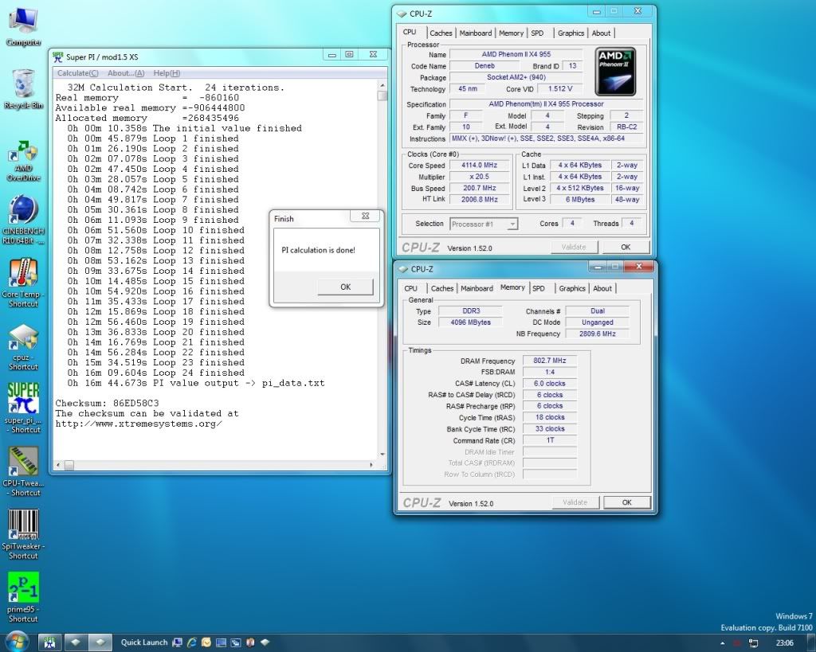Click Validate in the bottom CPU-Z window
The image size is (816, 652).
click(575, 503)
